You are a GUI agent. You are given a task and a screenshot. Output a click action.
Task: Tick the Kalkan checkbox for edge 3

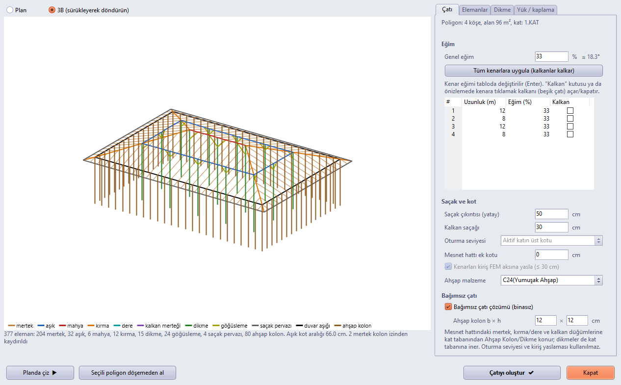tap(570, 127)
